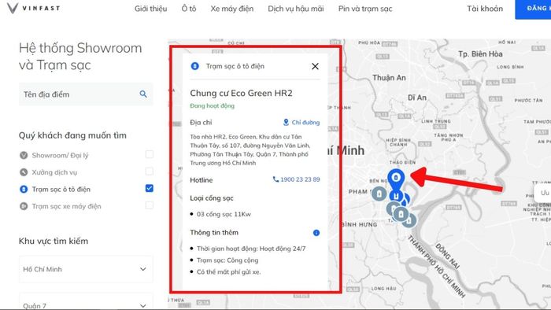Click the VinFast logo
Image resolution: width=551 pixels, height=310 pixels.
click(x=33, y=8)
